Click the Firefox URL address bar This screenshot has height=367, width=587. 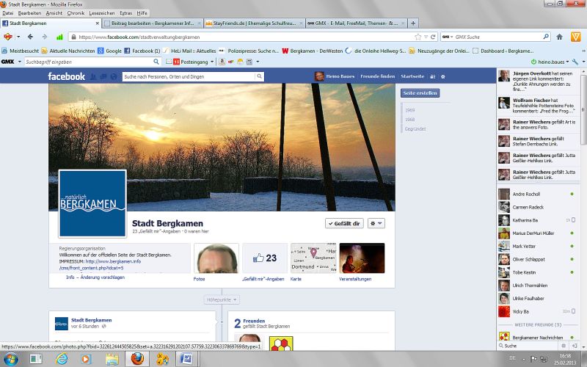(x=241, y=37)
